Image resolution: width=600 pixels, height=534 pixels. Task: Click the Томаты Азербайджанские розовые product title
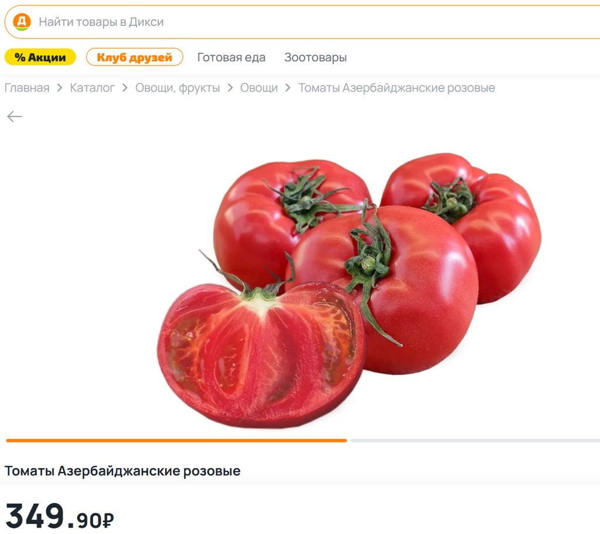click(122, 471)
